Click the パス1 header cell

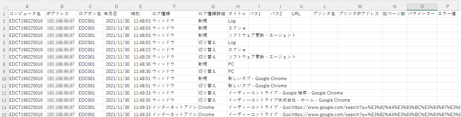[x=259, y=14]
